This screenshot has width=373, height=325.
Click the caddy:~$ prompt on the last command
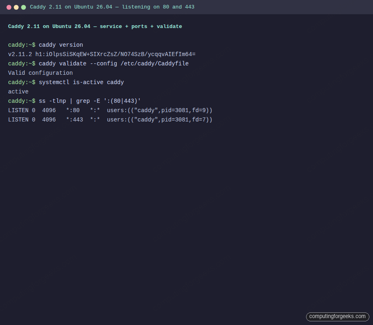[x=21, y=101]
